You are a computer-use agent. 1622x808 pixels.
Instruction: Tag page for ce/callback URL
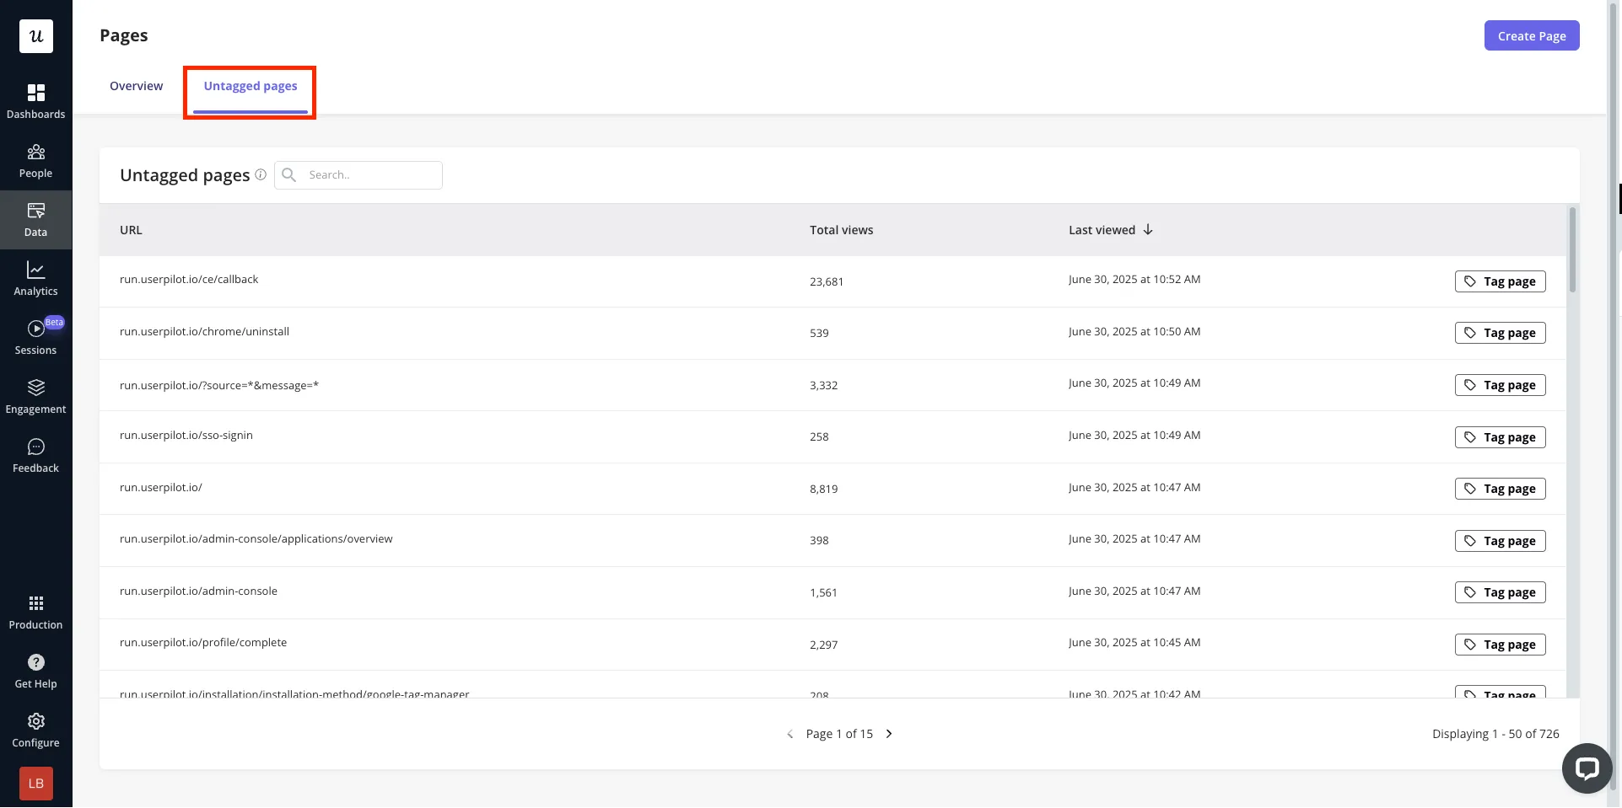1500,281
